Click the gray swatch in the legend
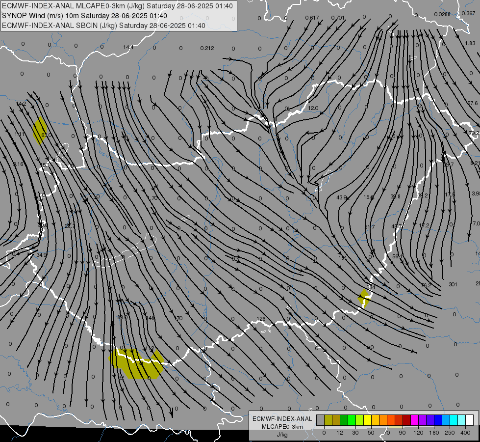480x442 pixels. click(321, 420)
